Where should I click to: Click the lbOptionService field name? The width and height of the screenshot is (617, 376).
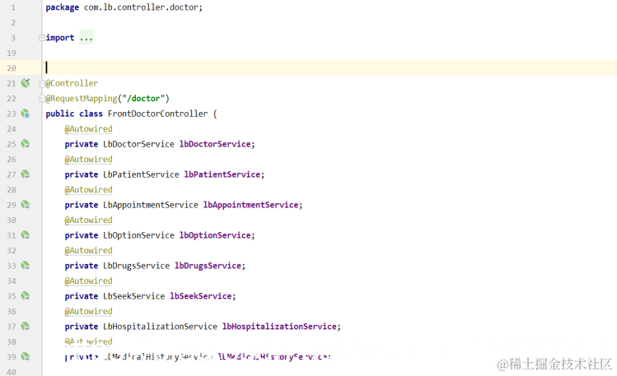pos(215,235)
